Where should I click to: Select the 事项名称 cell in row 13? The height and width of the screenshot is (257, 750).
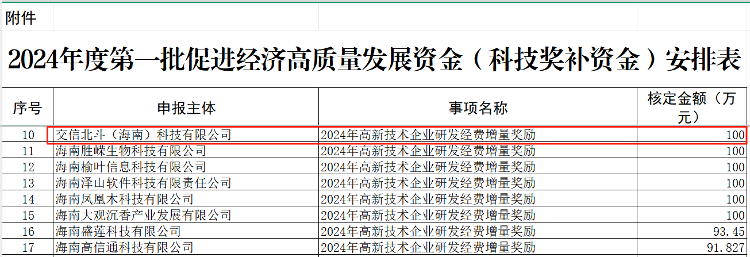click(478, 183)
